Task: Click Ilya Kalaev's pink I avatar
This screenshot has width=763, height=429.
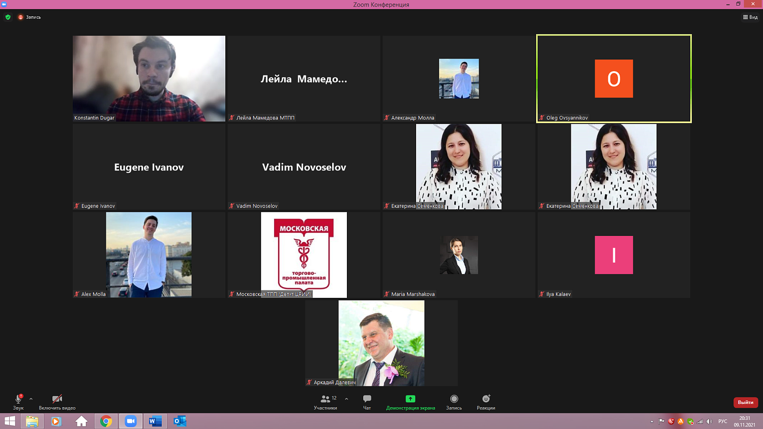Action: 614,255
